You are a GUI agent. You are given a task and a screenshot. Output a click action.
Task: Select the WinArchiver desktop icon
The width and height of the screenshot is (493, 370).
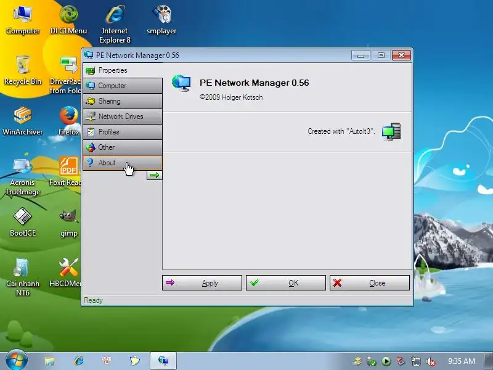(x=23, y=121)
